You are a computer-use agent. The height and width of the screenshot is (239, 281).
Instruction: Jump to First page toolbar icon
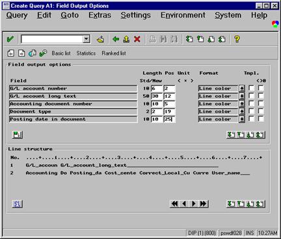(x=189, y=39)
